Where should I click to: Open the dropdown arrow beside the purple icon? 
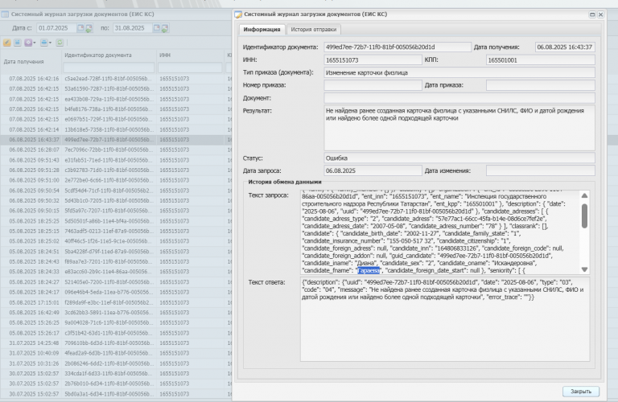tap(35, 43)
